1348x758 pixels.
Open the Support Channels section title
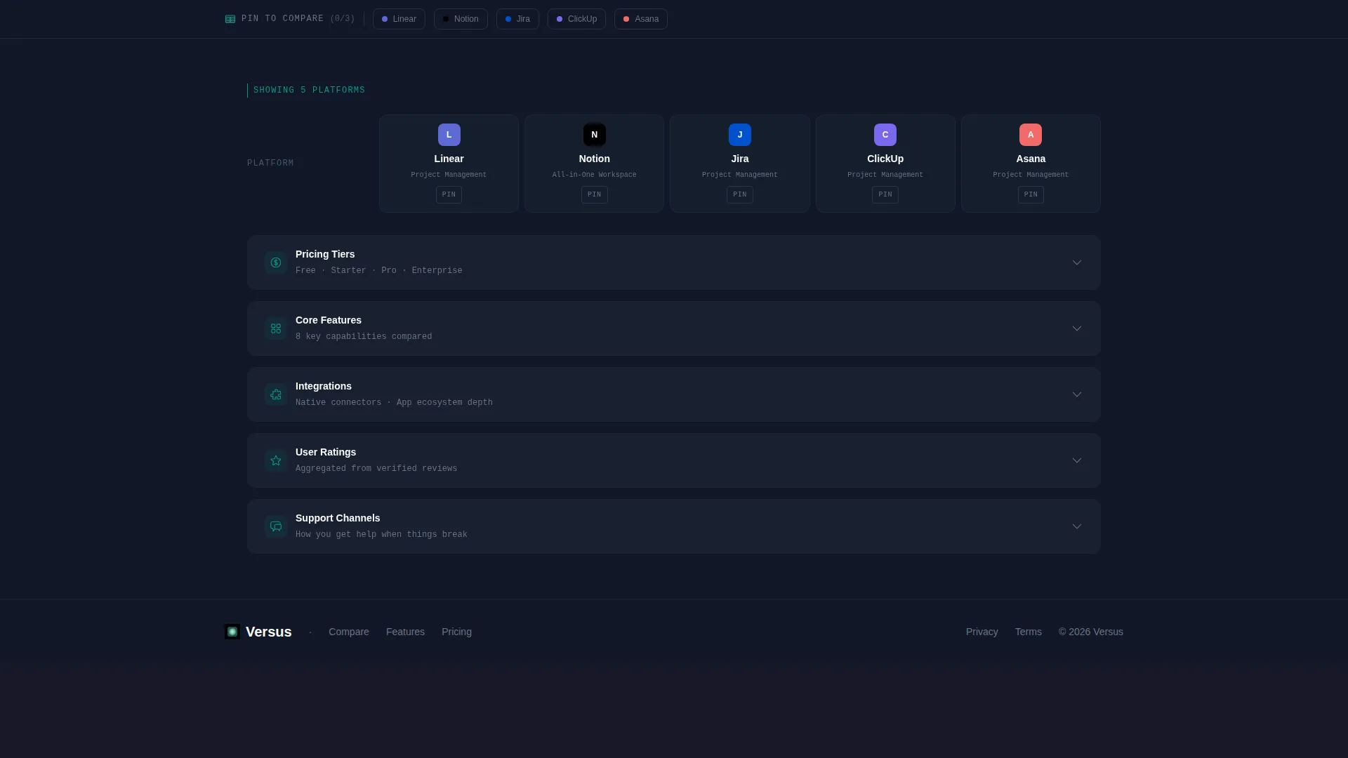[338, 518]
